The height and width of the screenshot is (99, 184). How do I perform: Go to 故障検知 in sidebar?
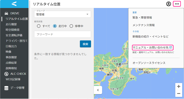click(x=11, y=68)
